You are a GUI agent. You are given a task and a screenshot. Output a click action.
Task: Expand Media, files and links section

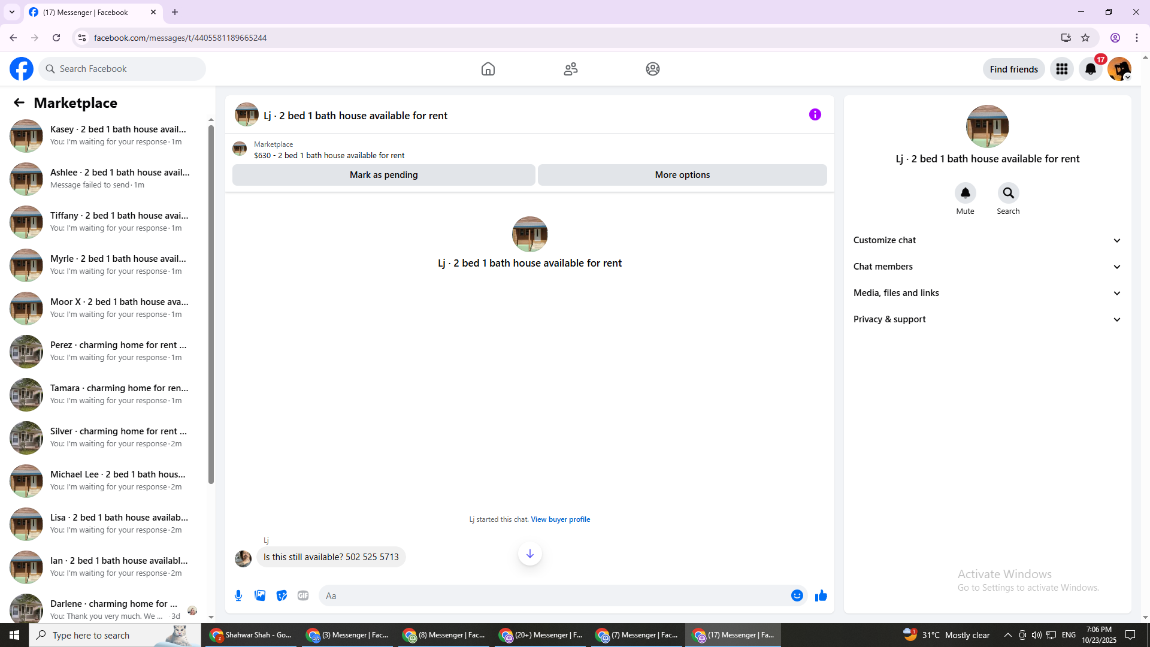987,293
